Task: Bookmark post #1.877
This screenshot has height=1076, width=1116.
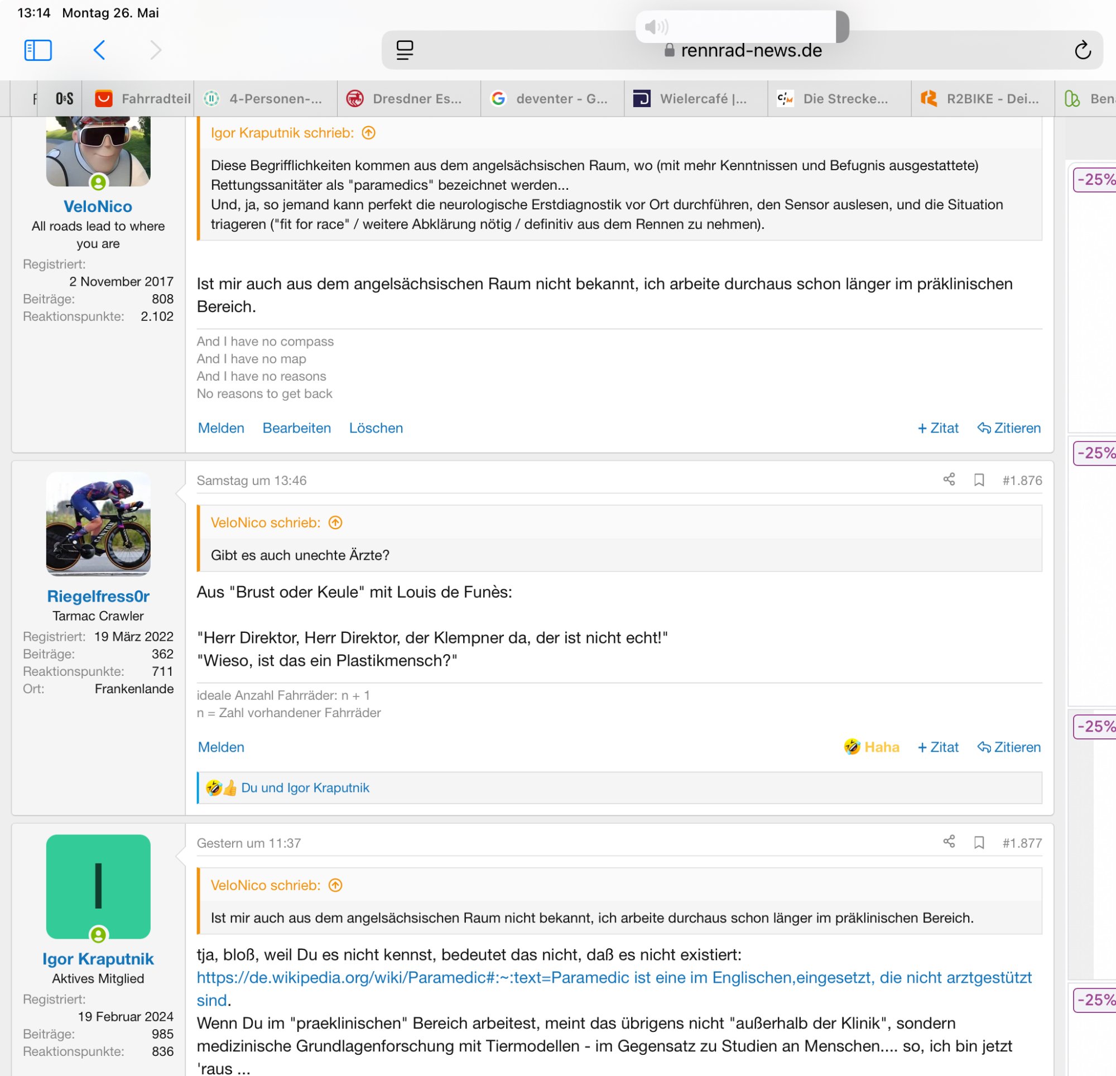Action: (979, 842)
